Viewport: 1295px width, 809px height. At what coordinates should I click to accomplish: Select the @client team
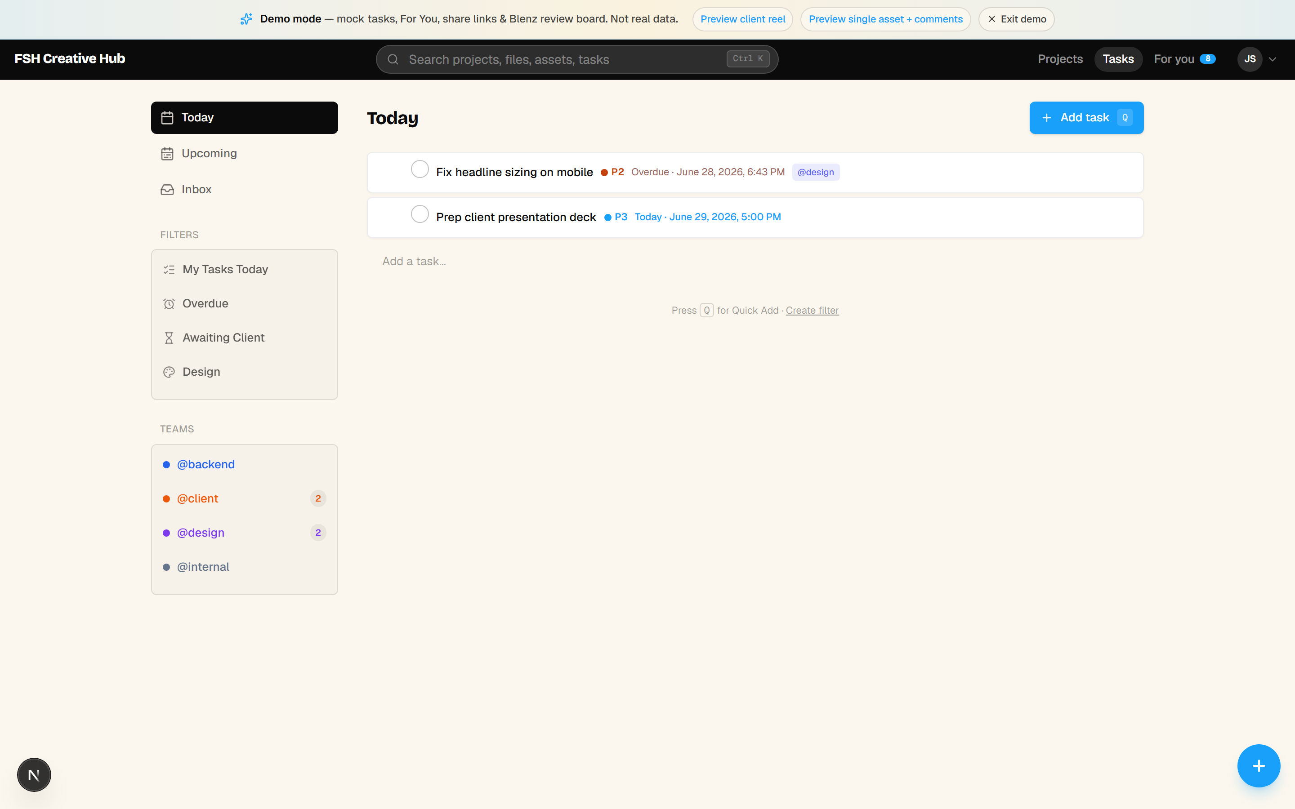click(x=244, y=499)
